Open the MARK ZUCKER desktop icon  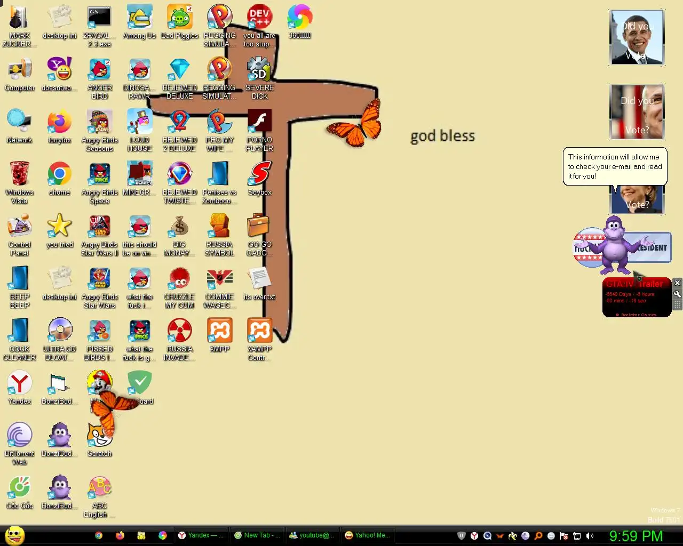click(x=20, y=25)
